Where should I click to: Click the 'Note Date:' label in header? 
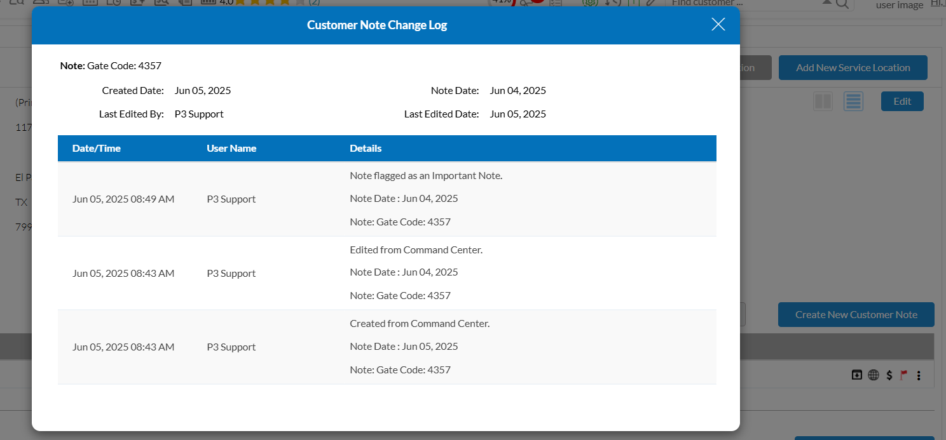pyautogui.click(x=455, y=90)
